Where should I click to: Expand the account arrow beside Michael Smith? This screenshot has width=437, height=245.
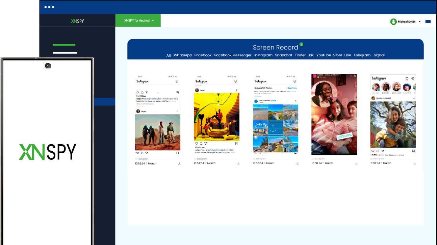click(419, 22)
